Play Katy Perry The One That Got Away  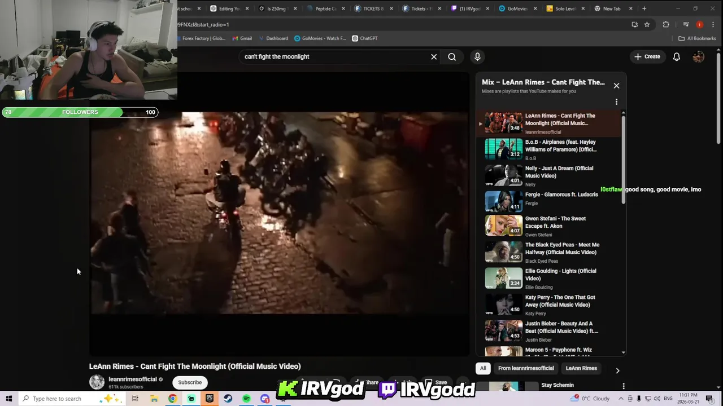tap(548, 304)
